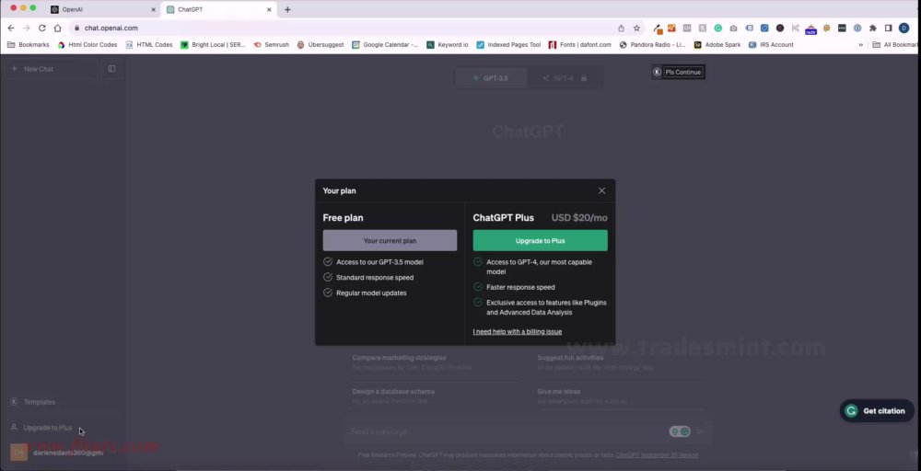Viewport: 921px width, 471px height.
Task: Reload the ChatGPT page
Action: click(x=42, y=29)
